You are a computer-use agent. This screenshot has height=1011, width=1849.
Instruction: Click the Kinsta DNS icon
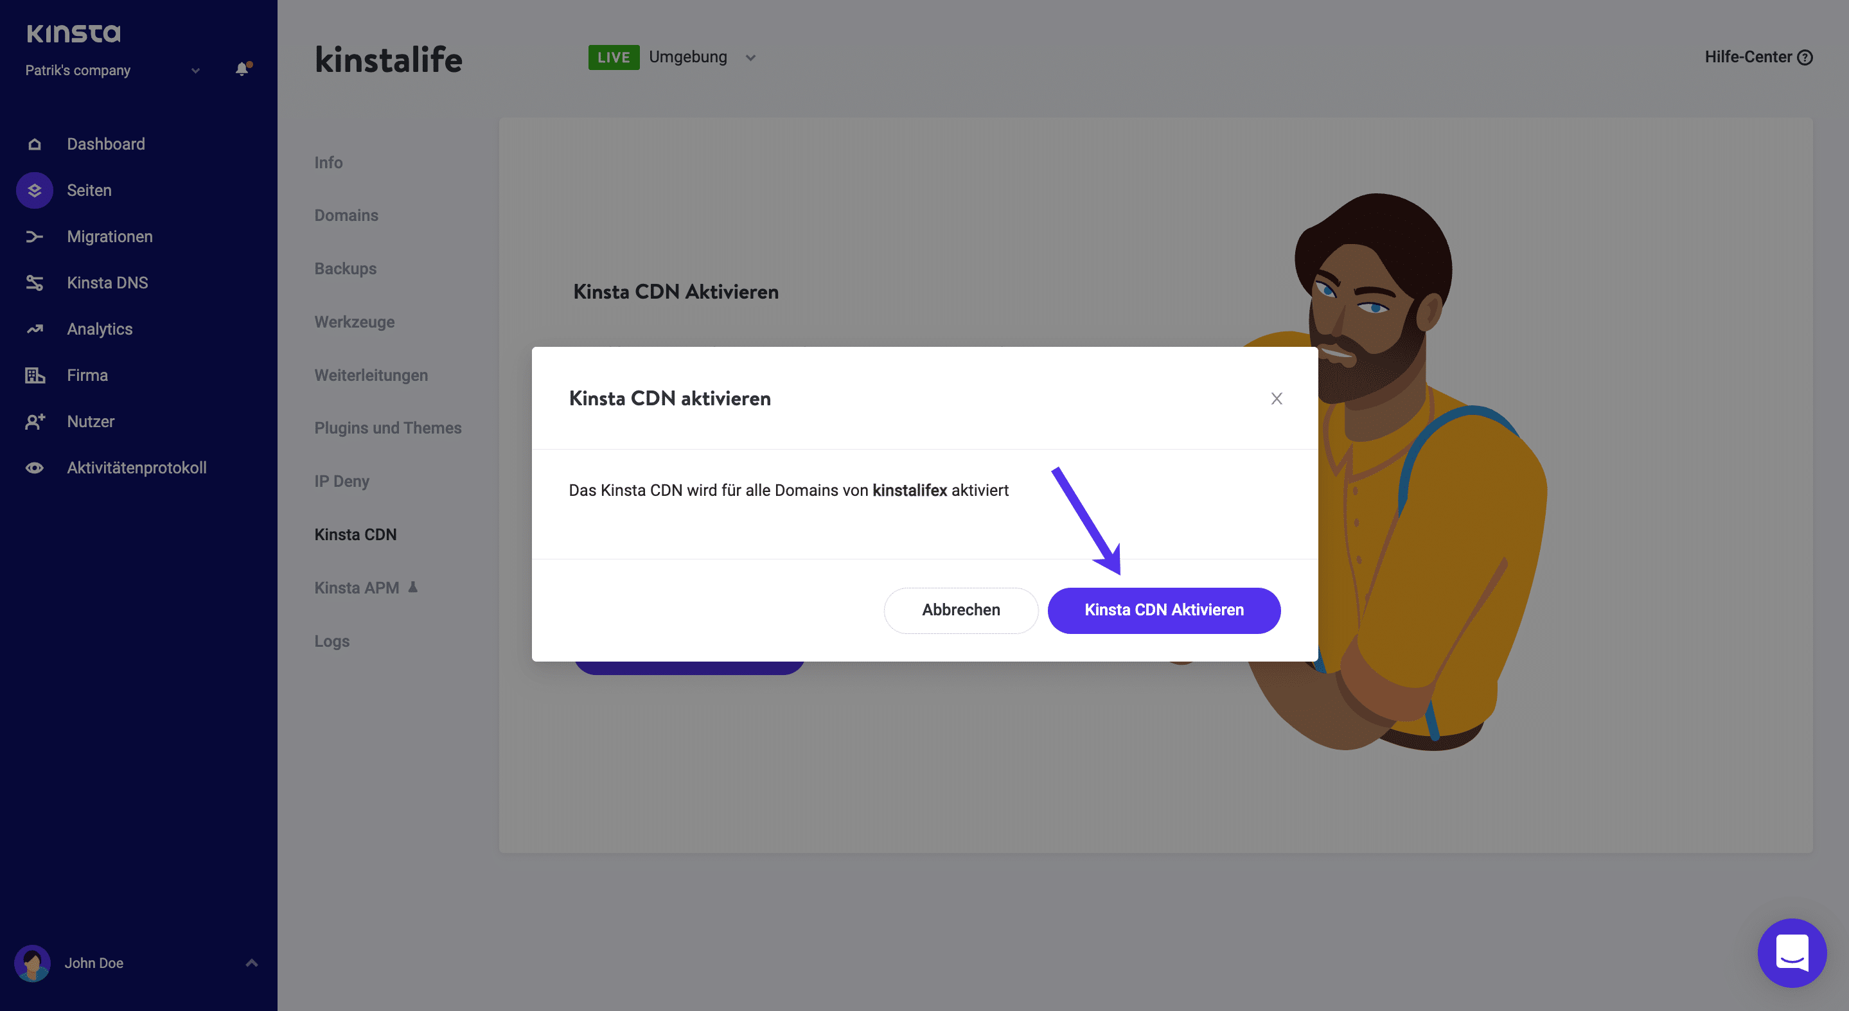[34, 282]
